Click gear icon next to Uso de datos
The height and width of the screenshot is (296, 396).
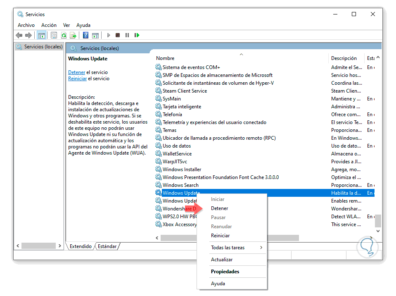coord(158,146)
